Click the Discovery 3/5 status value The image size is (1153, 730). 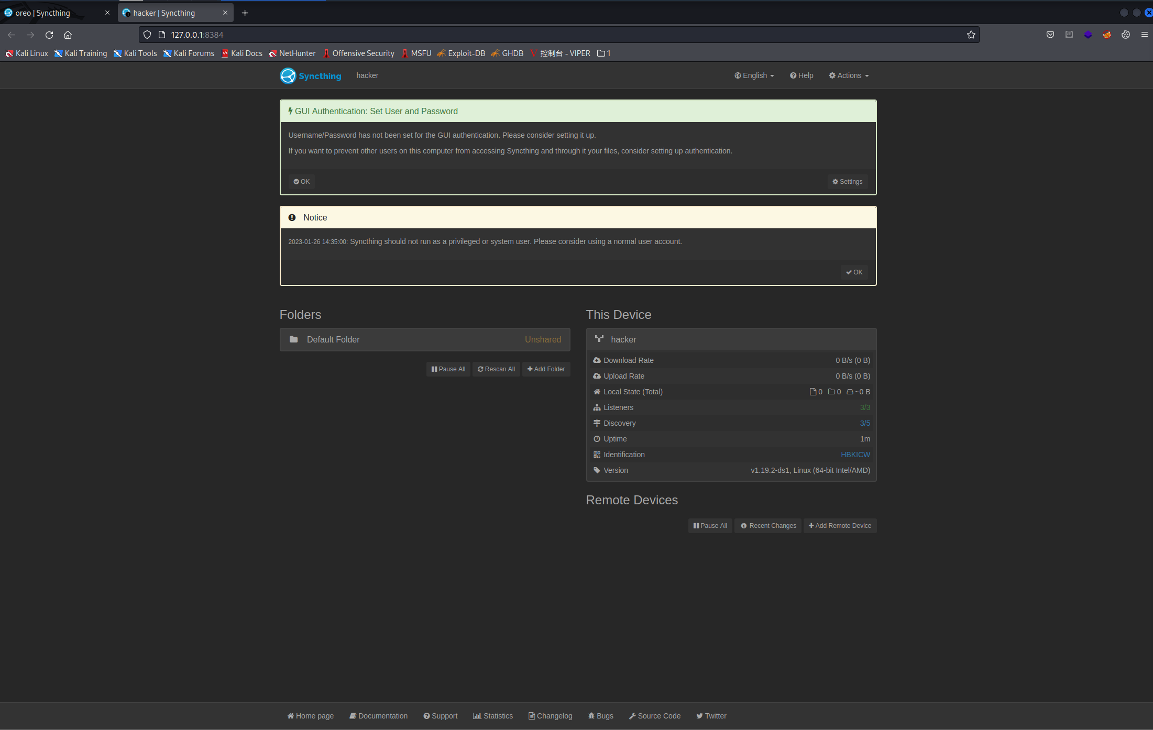click(865, 423)
